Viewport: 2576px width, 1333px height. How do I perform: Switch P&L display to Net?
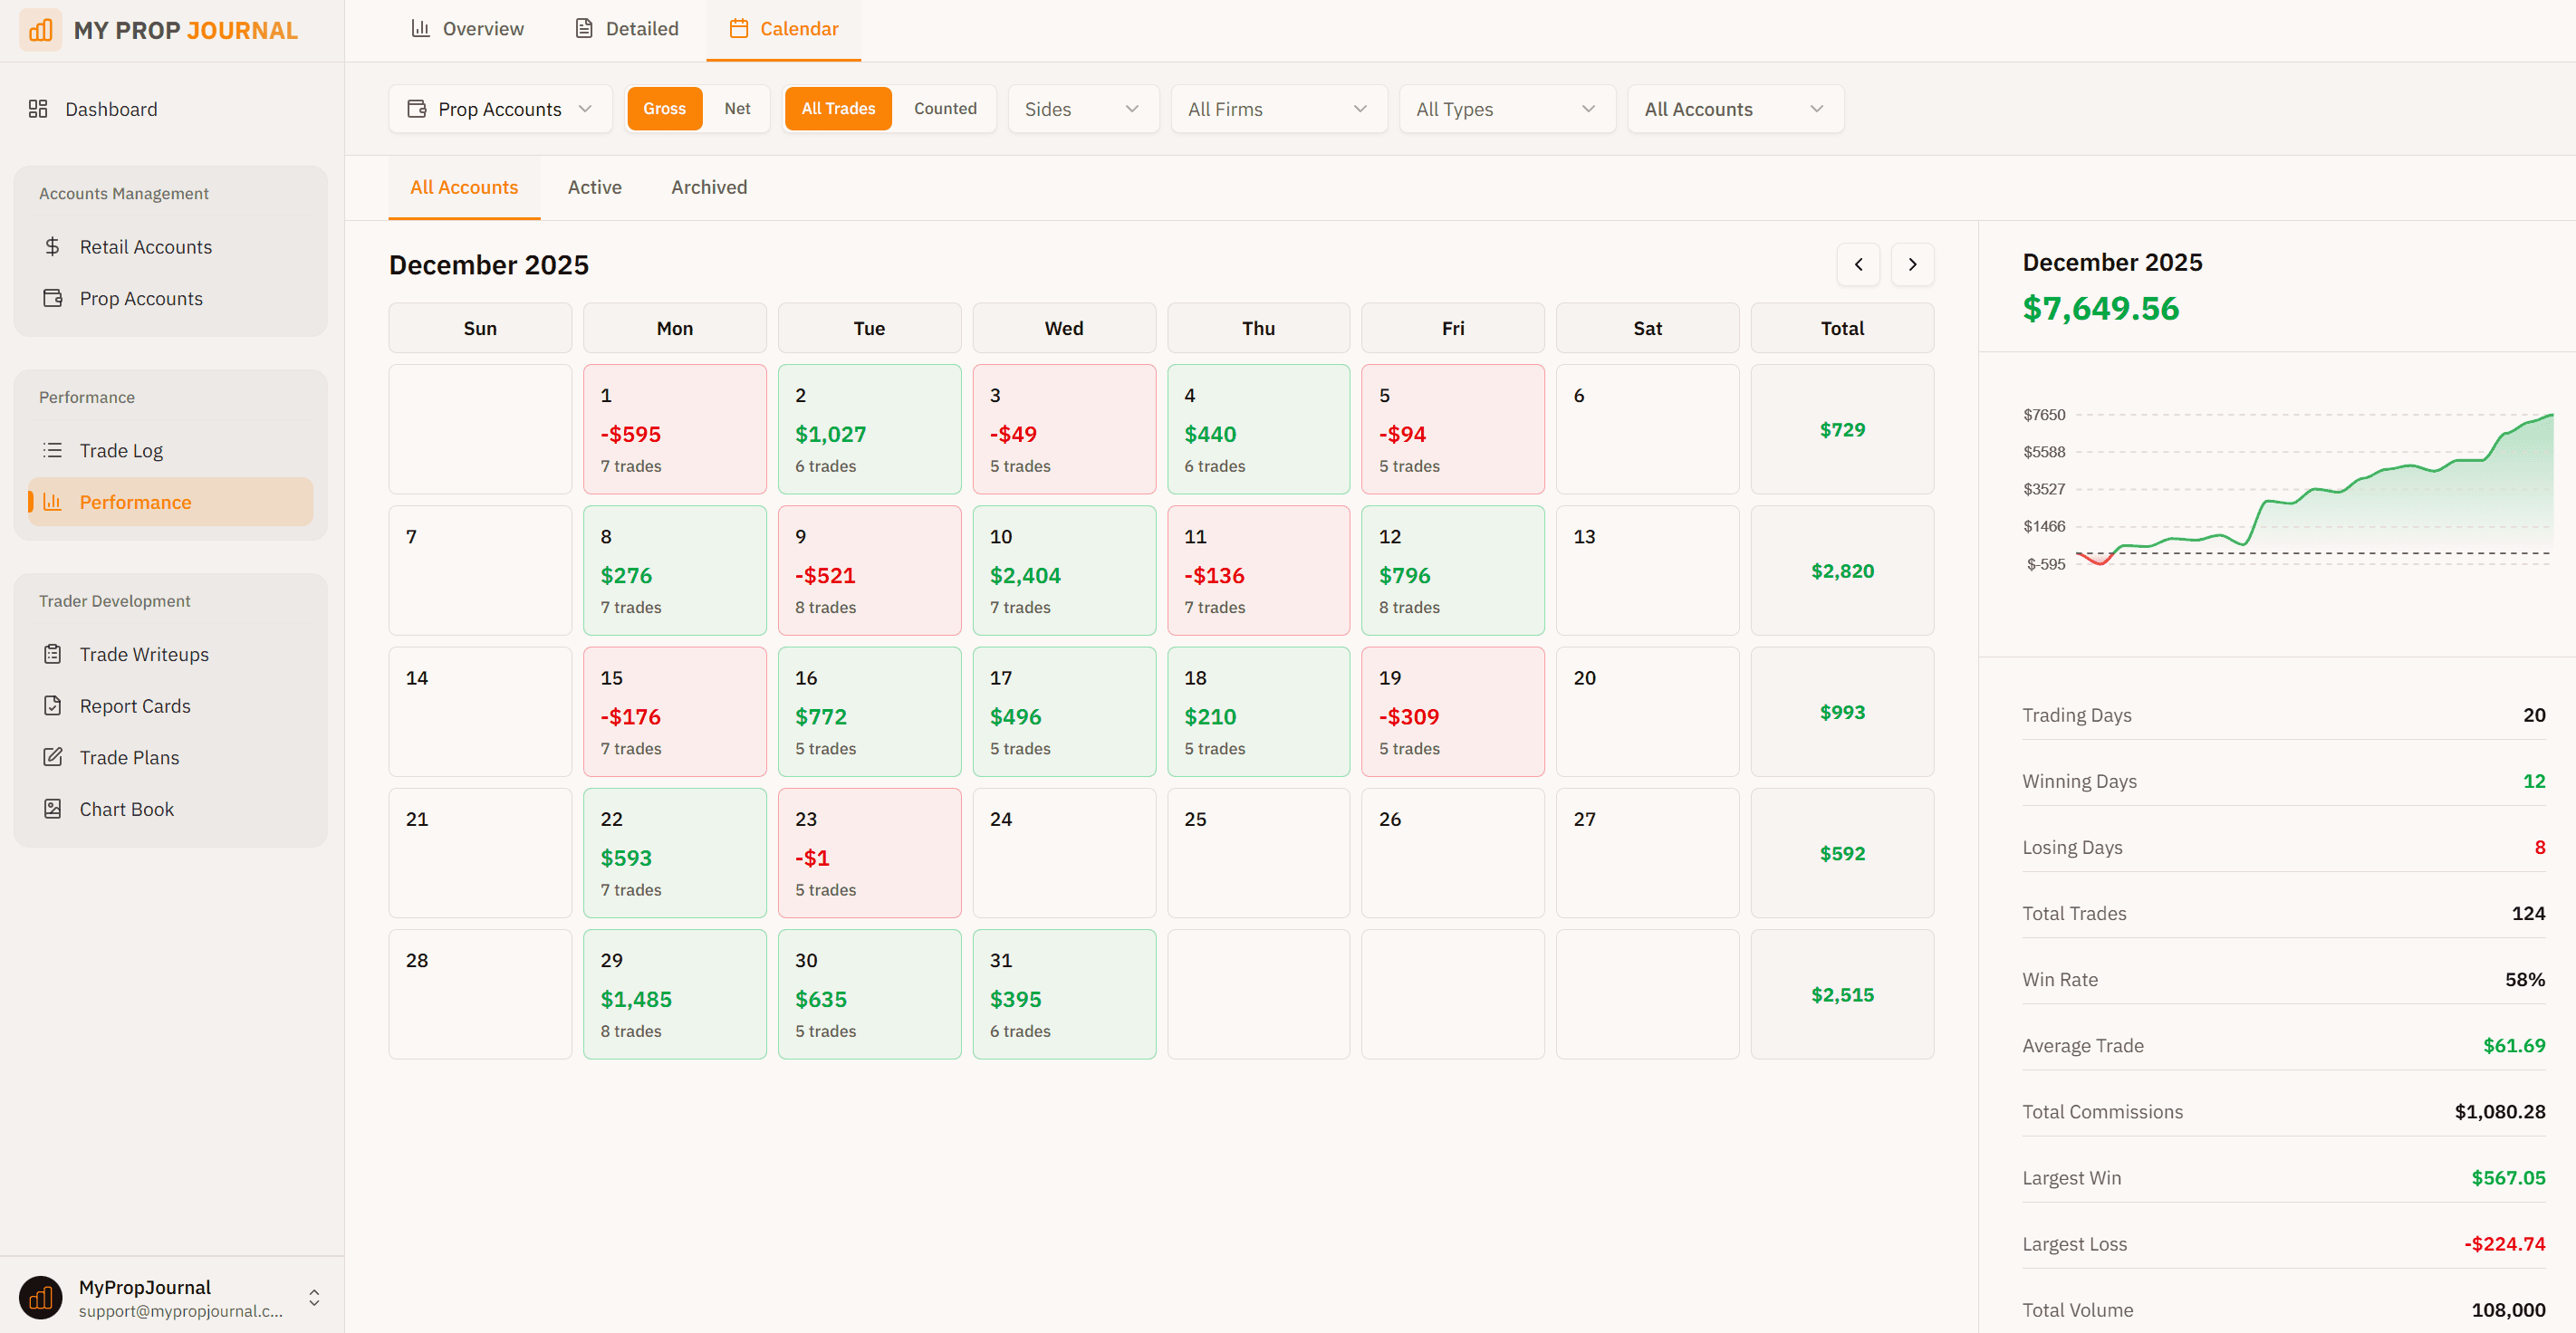pos(737,108)
